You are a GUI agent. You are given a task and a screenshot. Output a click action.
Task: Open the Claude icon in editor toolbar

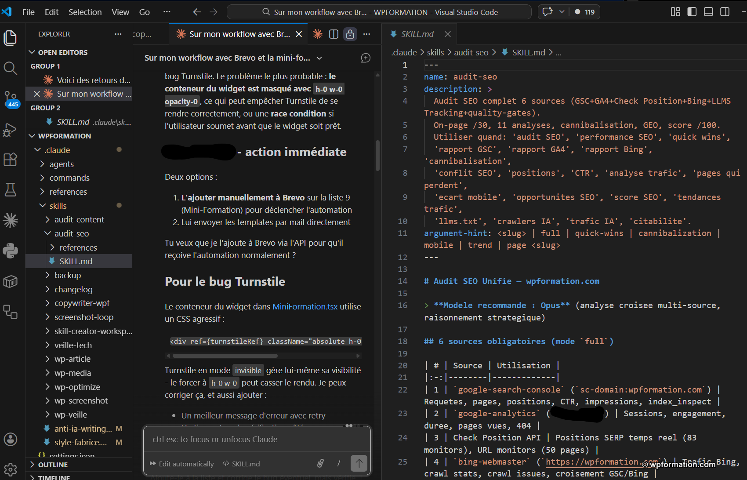pyautogui.click(x=317, y=34)
